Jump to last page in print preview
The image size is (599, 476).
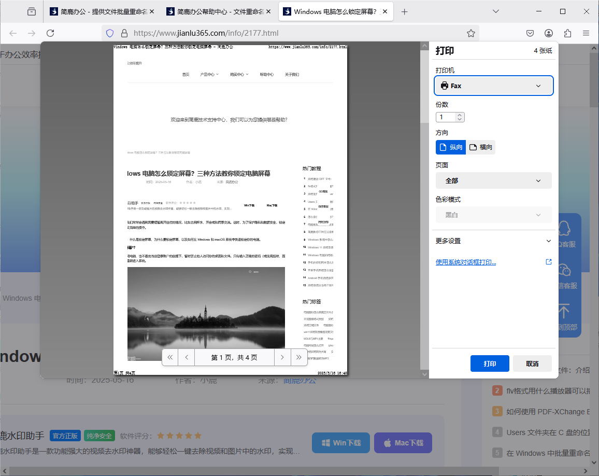coord(299,357)
